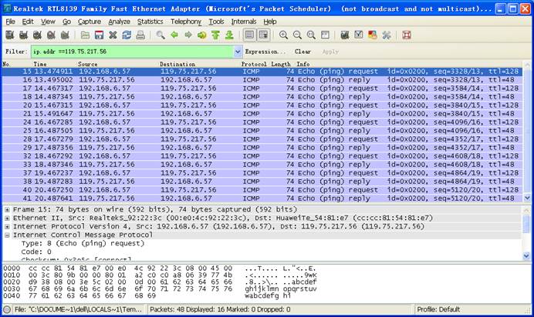The width and height of the screenshot is (534, 317).
Task: Click the Apply filter button
Action: (330, 52)
